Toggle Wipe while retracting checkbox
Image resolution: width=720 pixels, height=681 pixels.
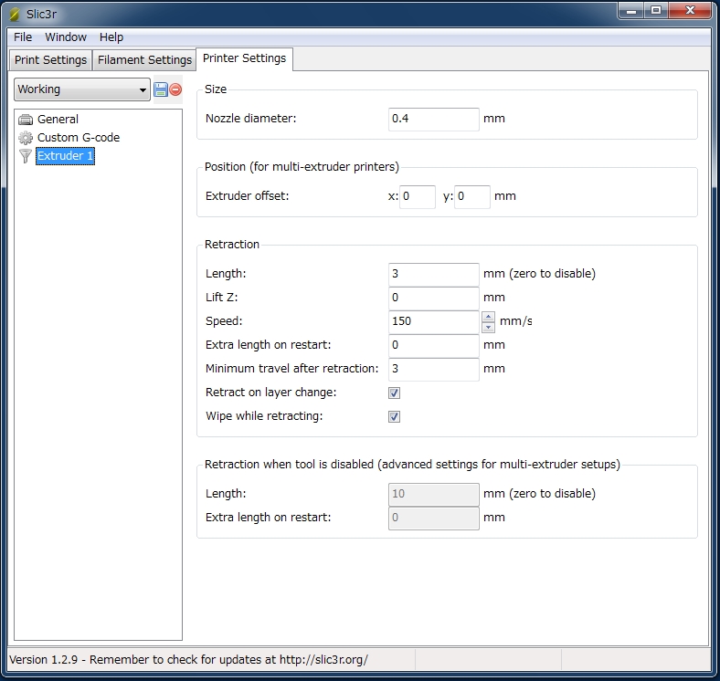(x=394, y=416)
